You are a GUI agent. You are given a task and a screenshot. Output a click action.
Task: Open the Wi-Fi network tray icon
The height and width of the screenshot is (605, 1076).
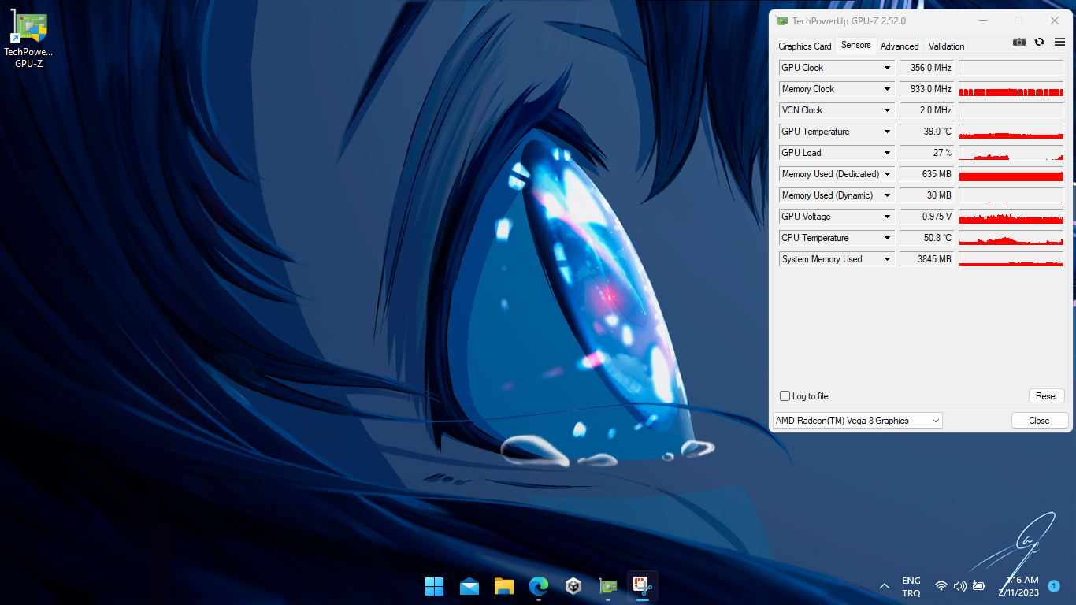[941, 586]
